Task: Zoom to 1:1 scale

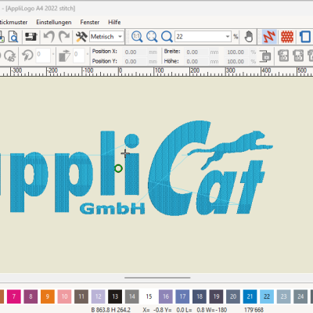Action: (x=137, y=37)
